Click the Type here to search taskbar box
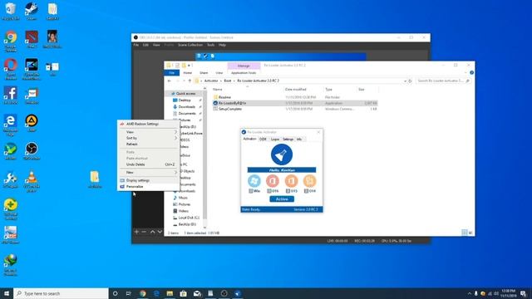 (61, 293)
